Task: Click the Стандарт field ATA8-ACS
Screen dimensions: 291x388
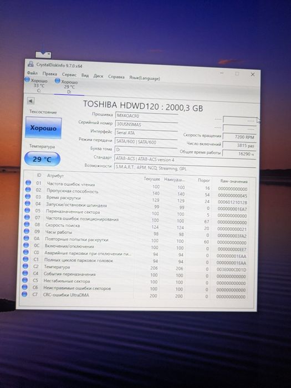Action: click(185, 159)
